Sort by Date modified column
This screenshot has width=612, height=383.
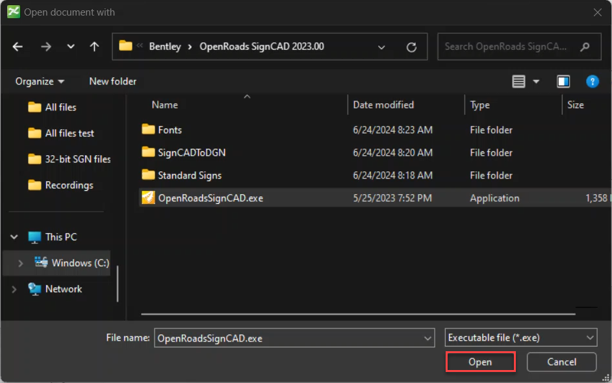pos(383,105)
